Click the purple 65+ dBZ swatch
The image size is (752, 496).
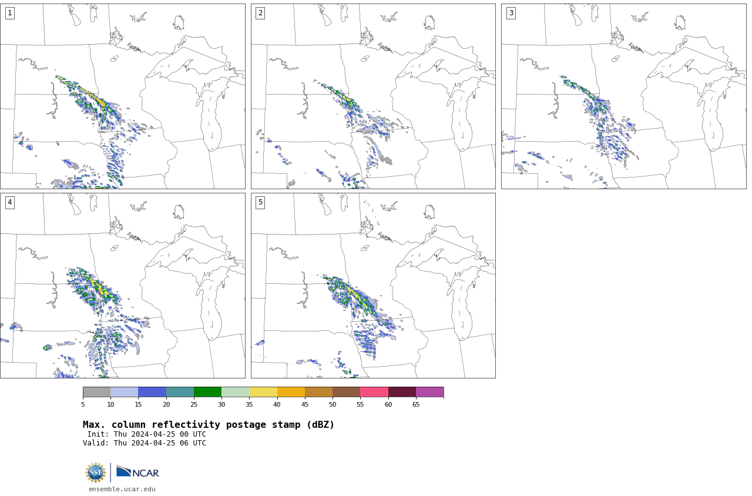(429, 392)
